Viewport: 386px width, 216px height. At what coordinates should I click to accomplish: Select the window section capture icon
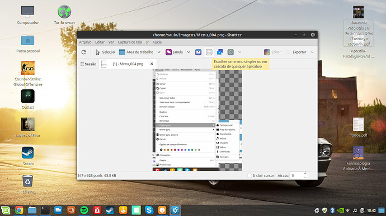(x=198, y=52)
